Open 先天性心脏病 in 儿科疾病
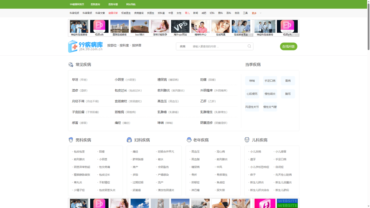370x208 pixels. click(284, 175)
